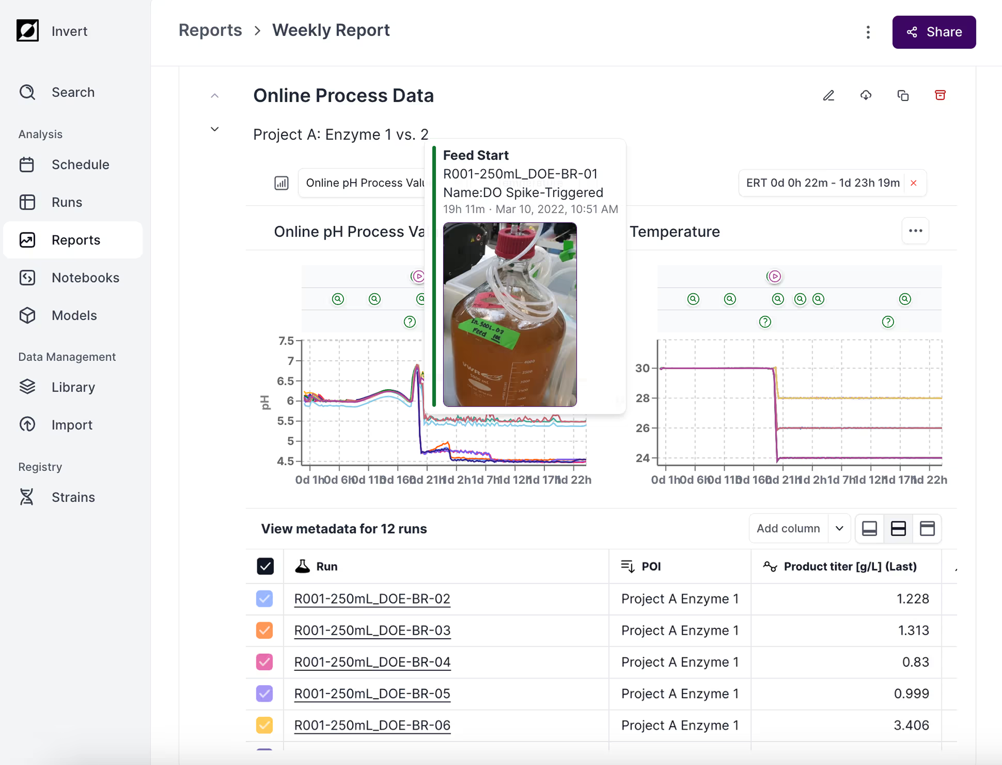Click the feed bottle photo thumbnail
This screenshot has width=1002, height=765.
(x=510, y=315)
